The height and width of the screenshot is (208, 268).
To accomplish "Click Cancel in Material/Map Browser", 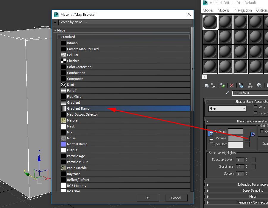I will 176,198.
